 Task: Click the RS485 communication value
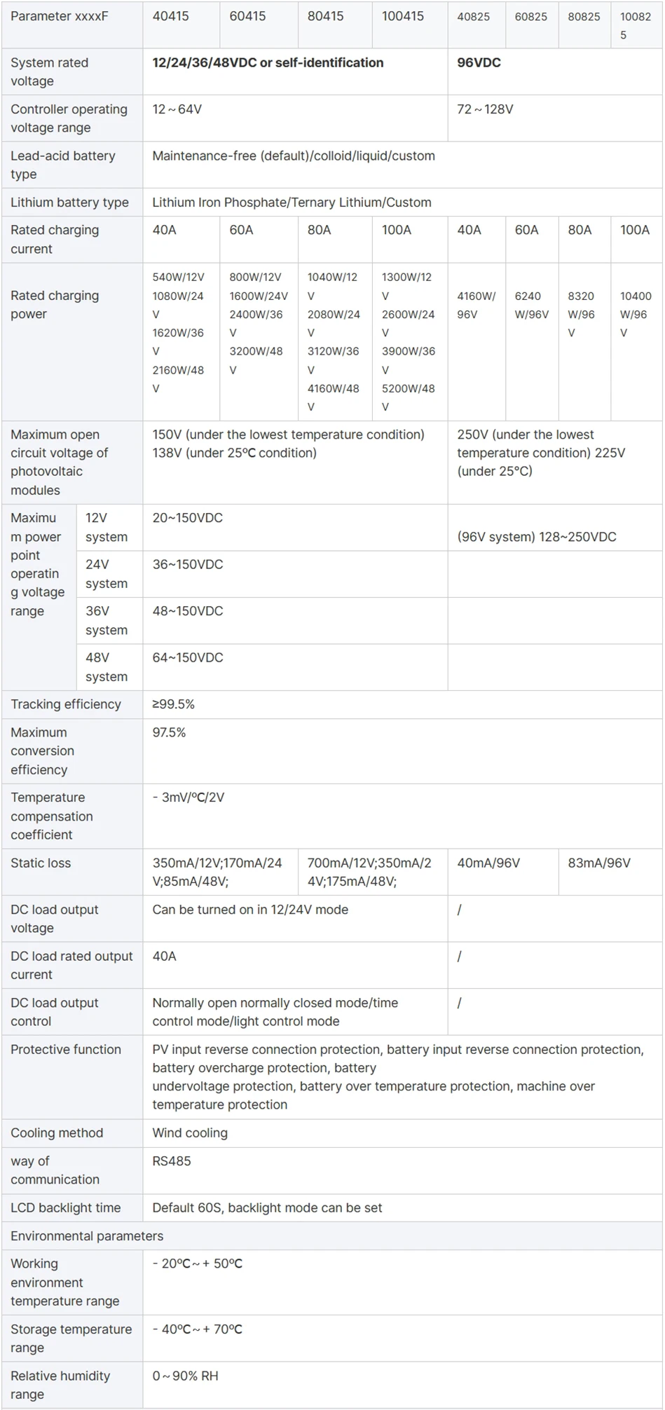tap(172, 1161)
